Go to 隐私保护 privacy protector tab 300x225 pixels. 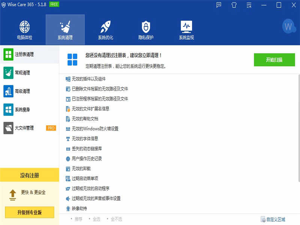click(146, 30)
